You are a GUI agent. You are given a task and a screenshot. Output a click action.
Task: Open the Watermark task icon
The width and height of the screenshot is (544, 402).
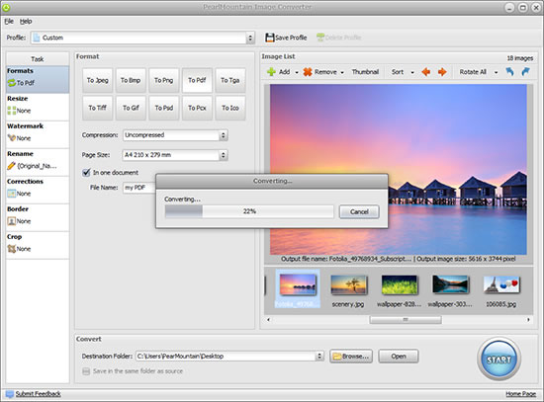(x=12, y=138)
